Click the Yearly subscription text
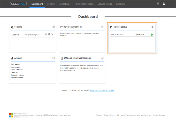176x120 pixels. (32, 35)
